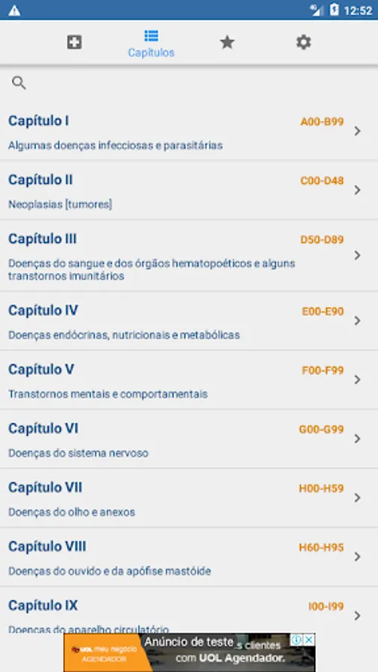The height and width of the screenshot is (672, 378).
Task: Select the I00-I99 code range
Action: pos(326,606)
